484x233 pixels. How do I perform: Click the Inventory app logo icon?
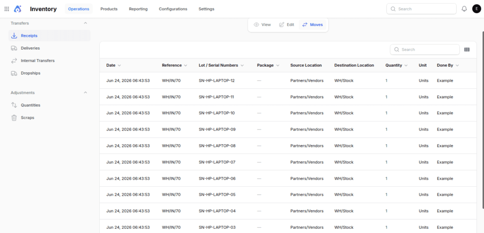[18, 9]
